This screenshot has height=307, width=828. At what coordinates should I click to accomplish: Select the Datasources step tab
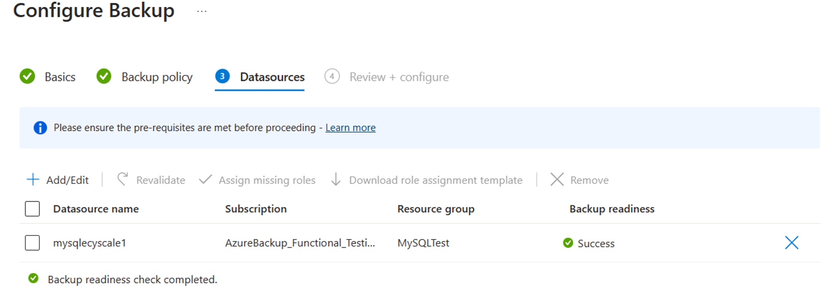click(x=260, y=77)
